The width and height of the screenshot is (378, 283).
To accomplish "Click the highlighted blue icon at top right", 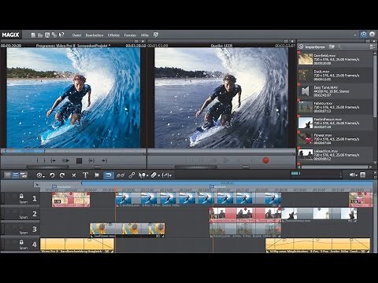I will click(x=364, y=35).
